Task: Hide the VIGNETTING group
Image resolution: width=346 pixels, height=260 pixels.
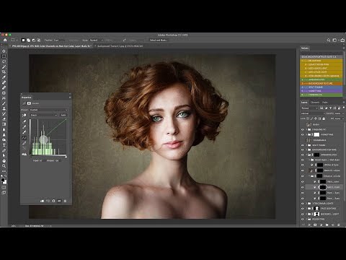Action: coord(303,135)
